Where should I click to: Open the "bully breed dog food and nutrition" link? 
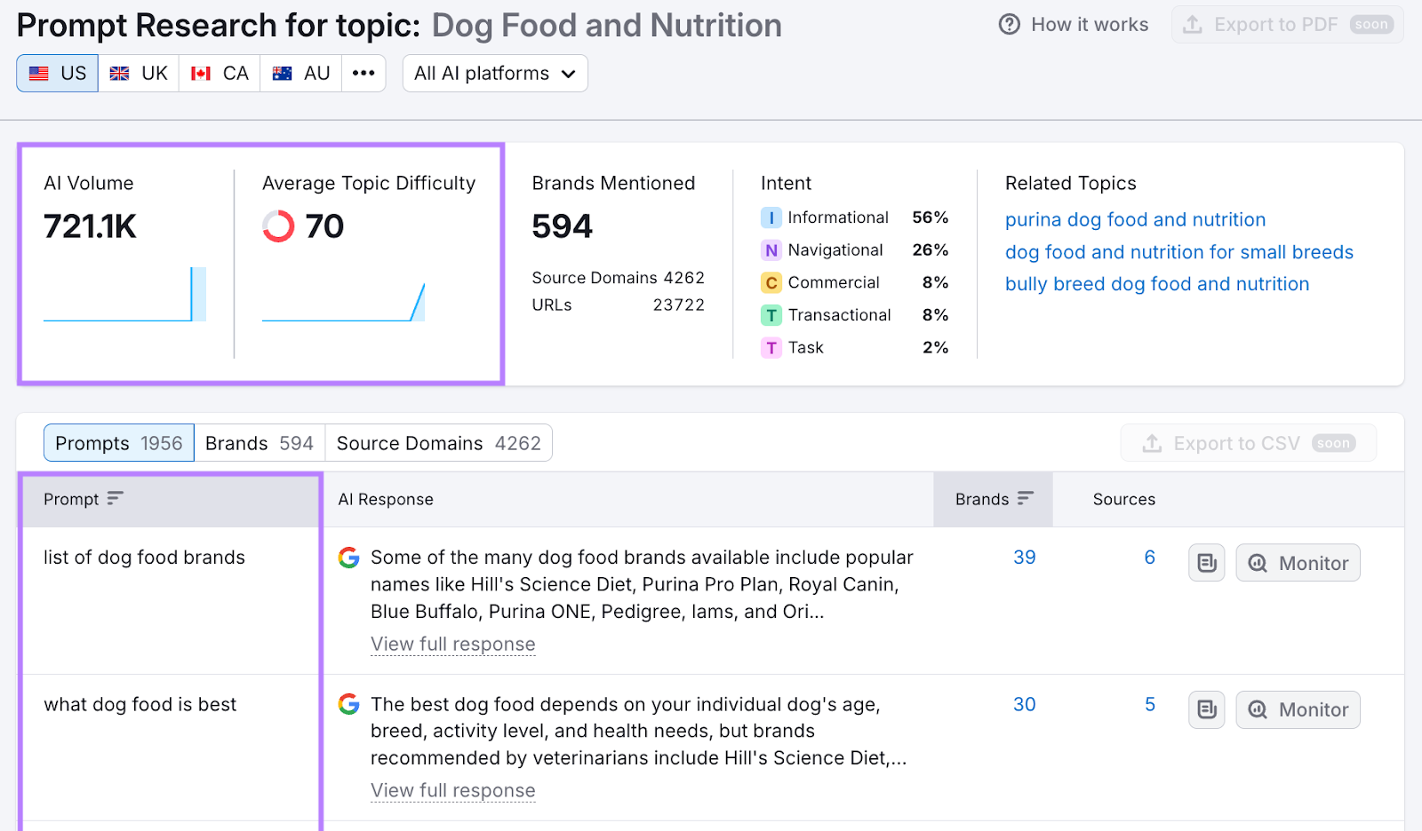[x=1156, y=283]
